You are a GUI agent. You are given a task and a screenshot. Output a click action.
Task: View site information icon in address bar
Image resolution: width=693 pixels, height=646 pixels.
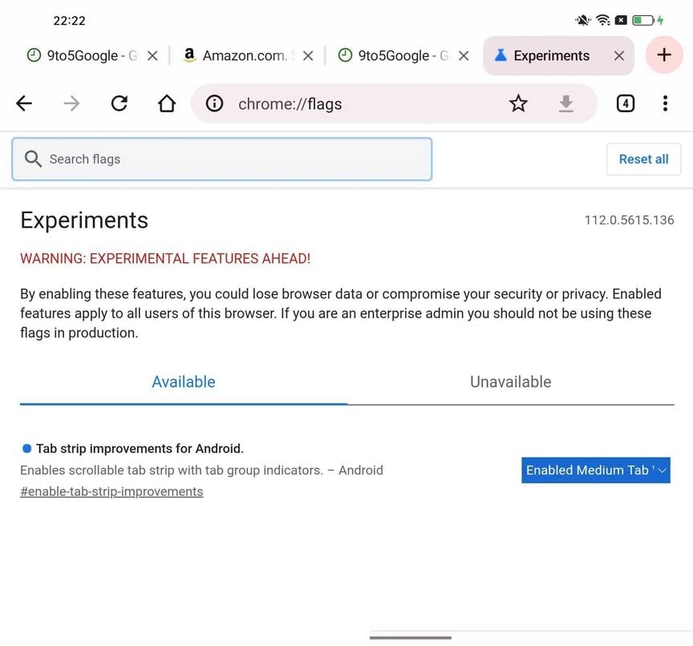[214, 103]
